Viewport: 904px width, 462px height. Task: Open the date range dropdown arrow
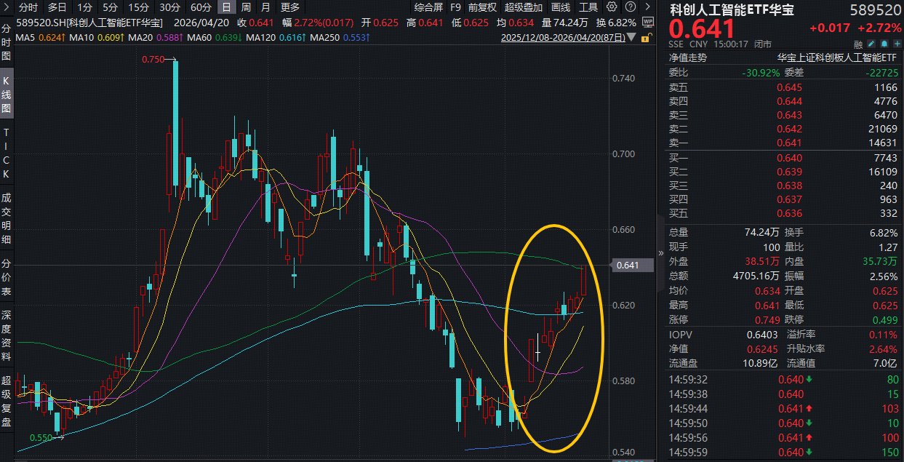click(x=630, y=39)
